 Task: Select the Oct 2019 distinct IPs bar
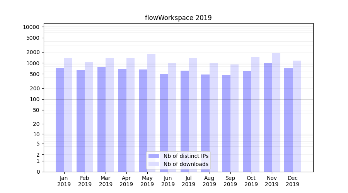pos(247,121)
